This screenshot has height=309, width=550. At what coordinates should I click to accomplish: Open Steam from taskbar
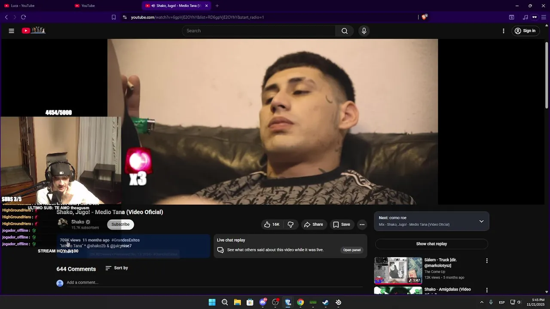326,303
